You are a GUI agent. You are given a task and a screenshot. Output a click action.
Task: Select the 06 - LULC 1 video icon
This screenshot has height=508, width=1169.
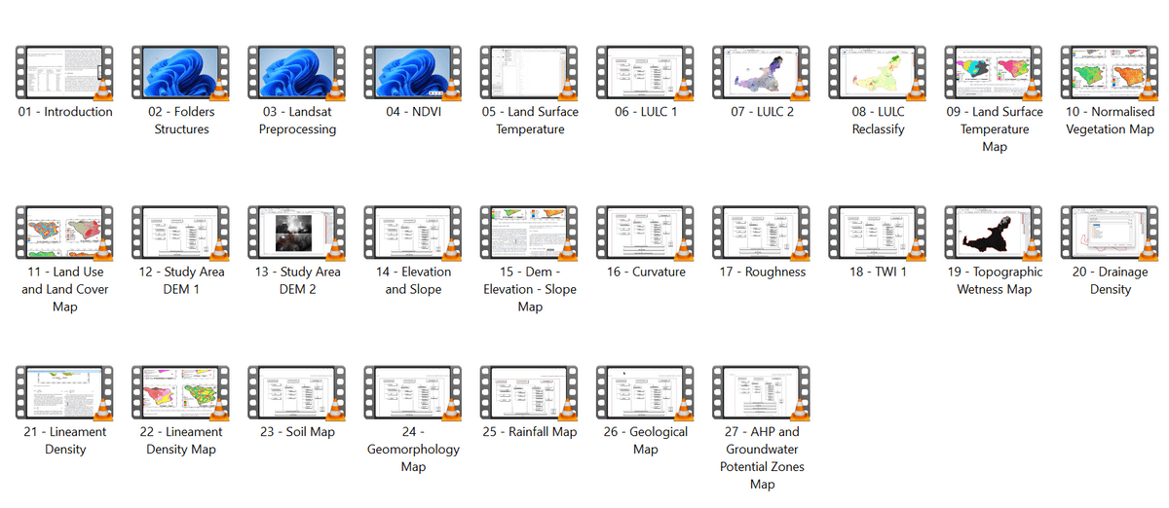[646, 73]
